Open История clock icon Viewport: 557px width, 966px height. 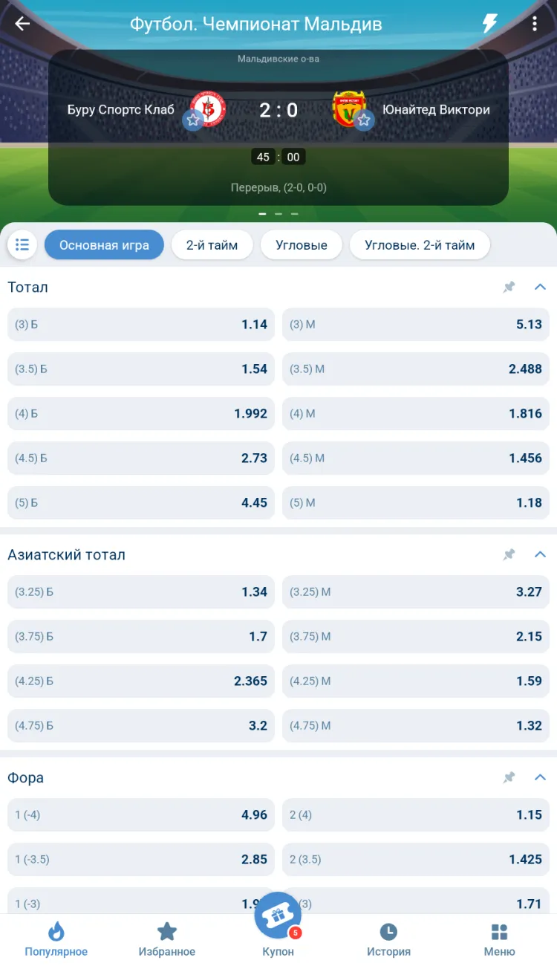click(388, 932)
